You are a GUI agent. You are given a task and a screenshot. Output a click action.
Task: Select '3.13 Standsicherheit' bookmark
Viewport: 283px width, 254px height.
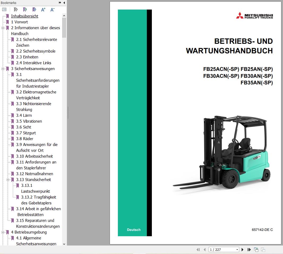pos(33,180)
